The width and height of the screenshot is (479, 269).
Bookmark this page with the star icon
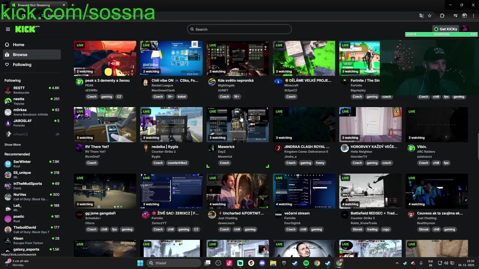tap(430, 16)
